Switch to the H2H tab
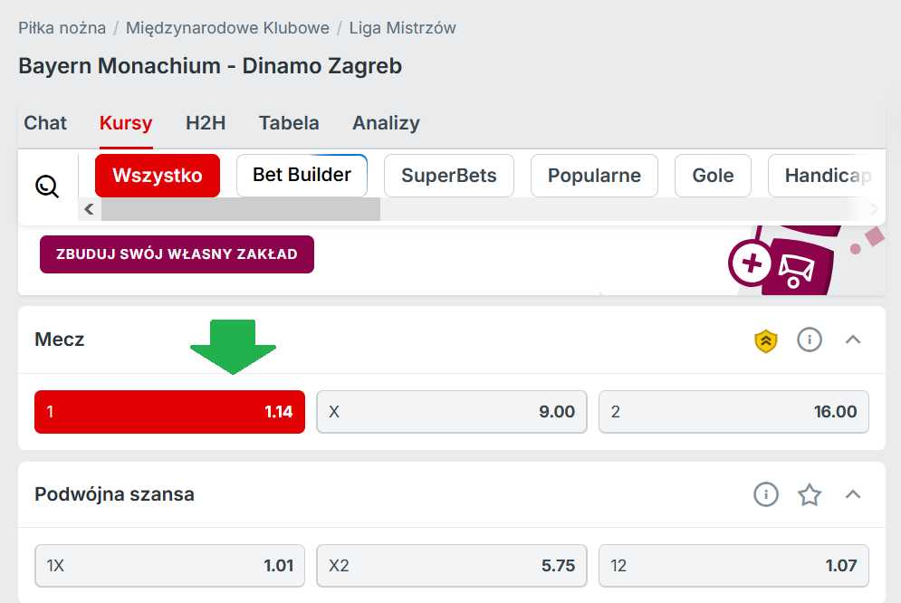The image size is (901, 603). pyautogui.click(x=206, y=123)
